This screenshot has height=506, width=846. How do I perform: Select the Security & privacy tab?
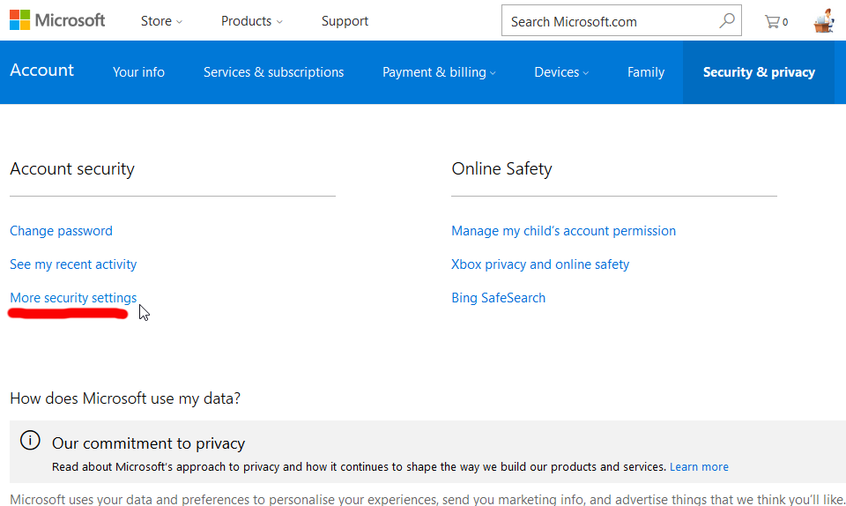click(759, 72)
